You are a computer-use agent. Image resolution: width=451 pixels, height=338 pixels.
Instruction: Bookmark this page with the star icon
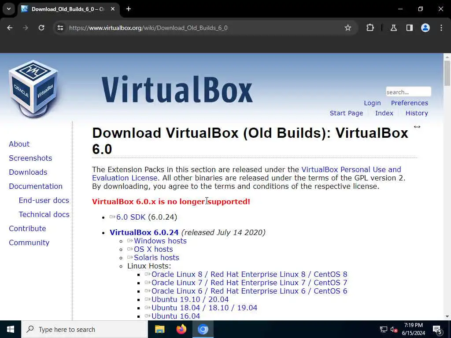coord(348,28)
